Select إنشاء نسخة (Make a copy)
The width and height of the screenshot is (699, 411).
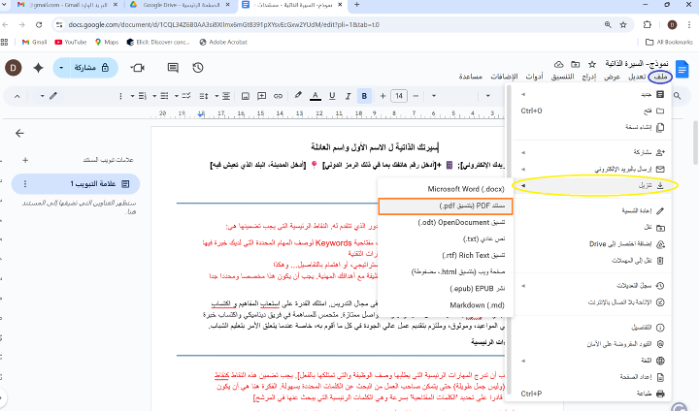click(x=593, y=127)
